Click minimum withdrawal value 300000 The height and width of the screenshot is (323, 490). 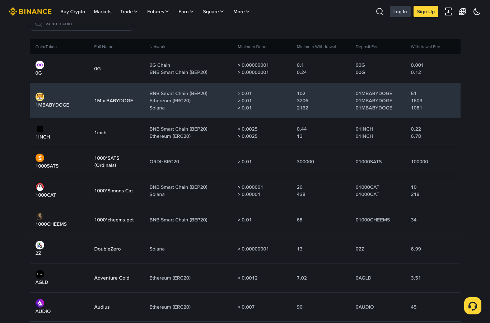[x=305, y=161]
